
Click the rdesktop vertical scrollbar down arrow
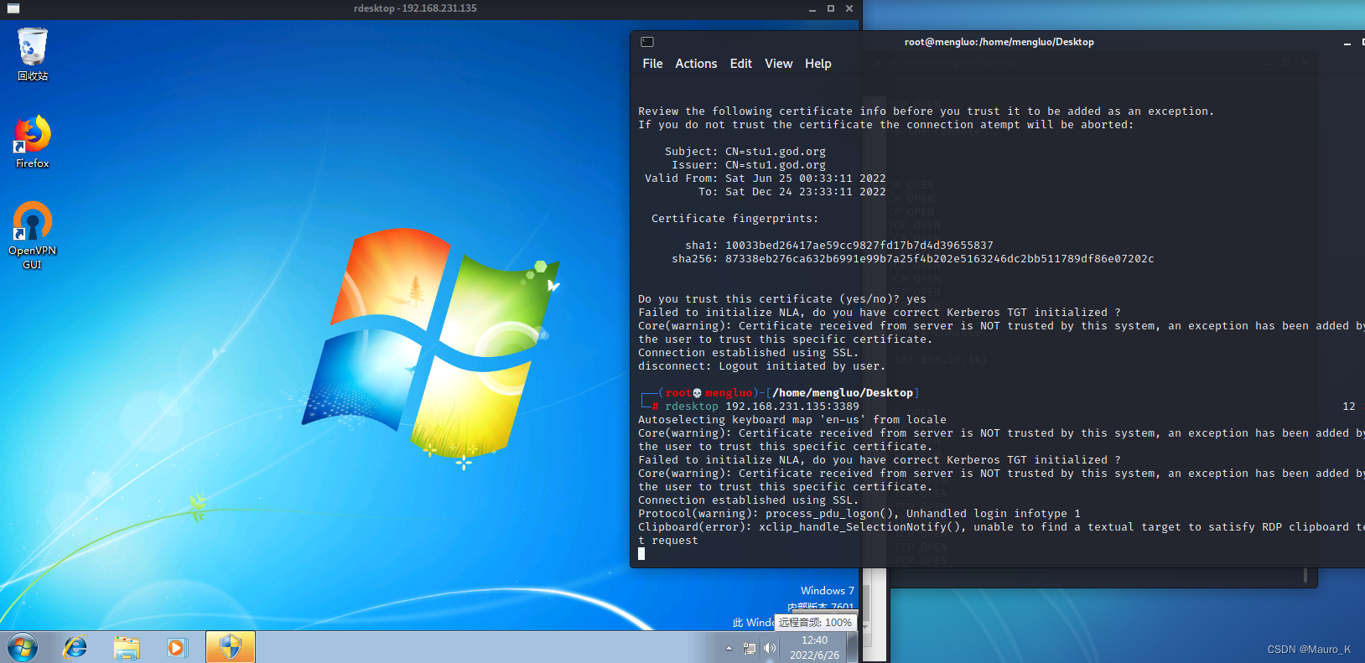(x=865, y=626)
